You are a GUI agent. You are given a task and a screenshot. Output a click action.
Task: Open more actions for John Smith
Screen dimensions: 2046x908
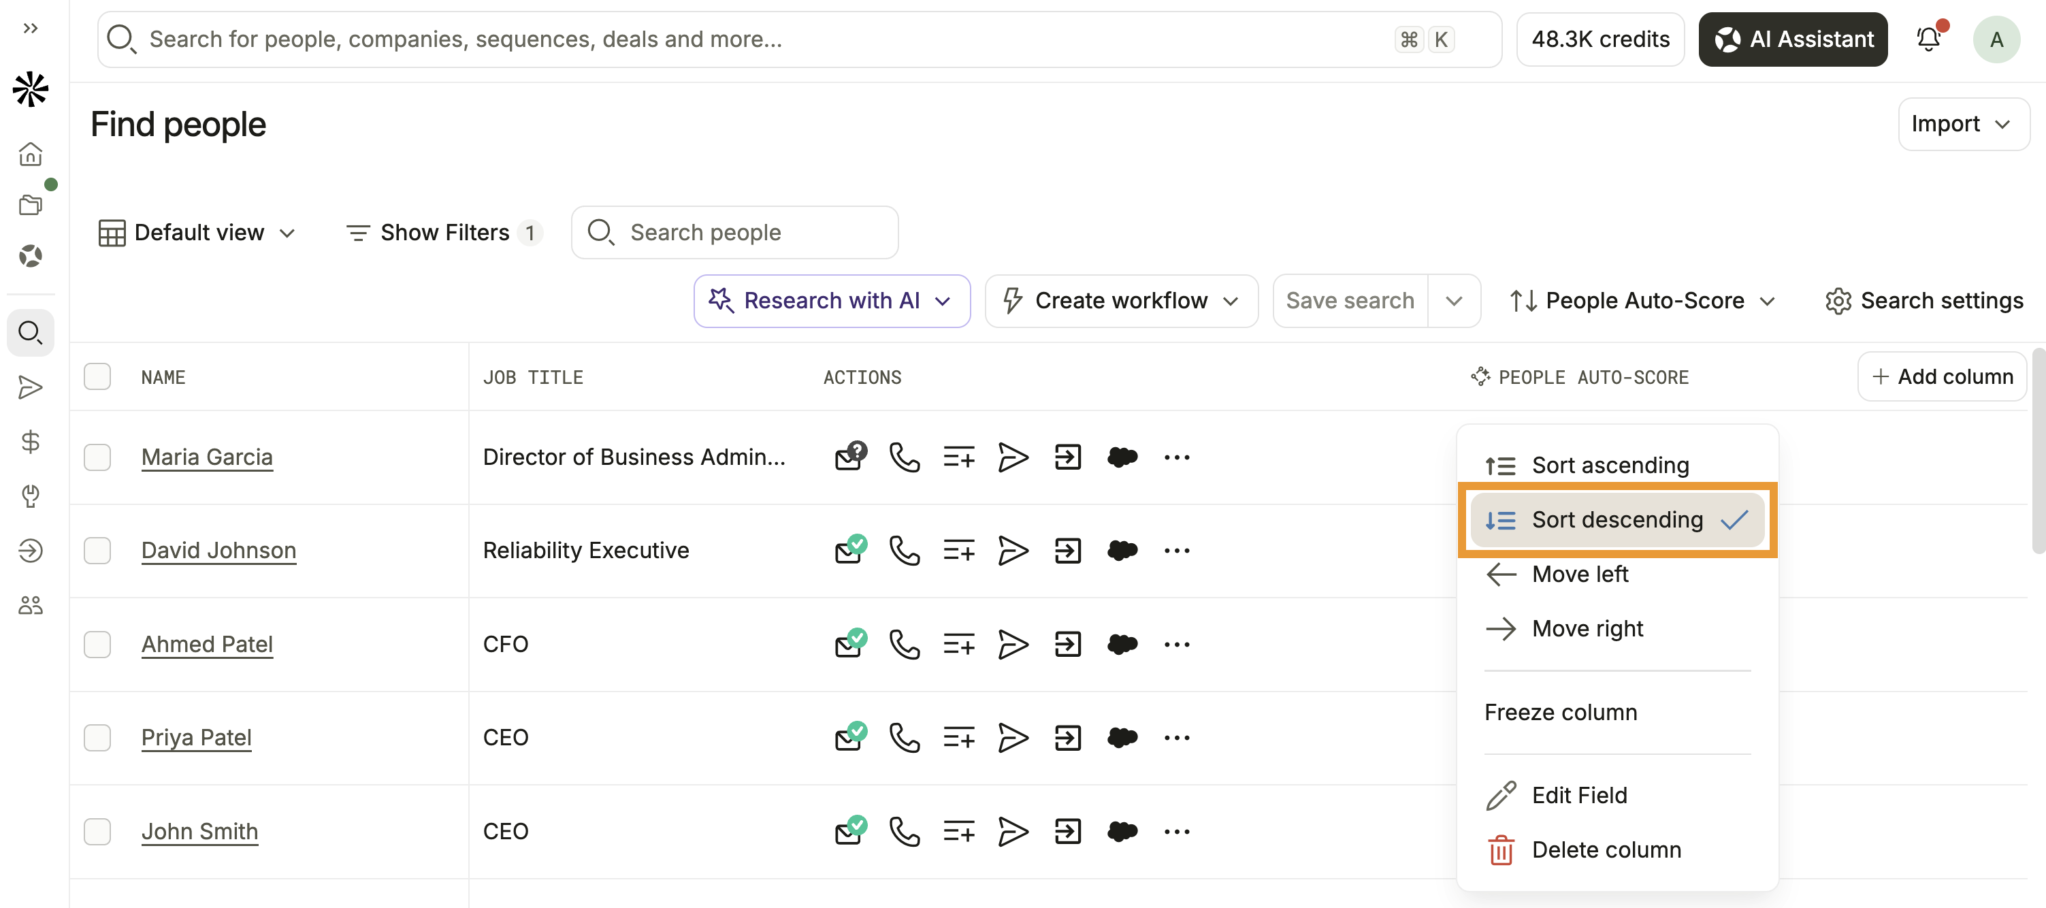tap(1176, 831)
